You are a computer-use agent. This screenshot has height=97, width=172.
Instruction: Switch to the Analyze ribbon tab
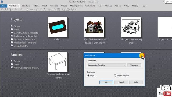64,6
